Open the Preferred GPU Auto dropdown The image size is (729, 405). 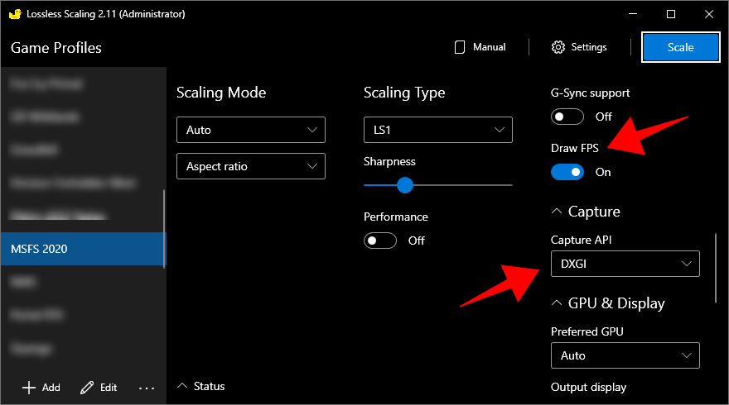[625, 355]
